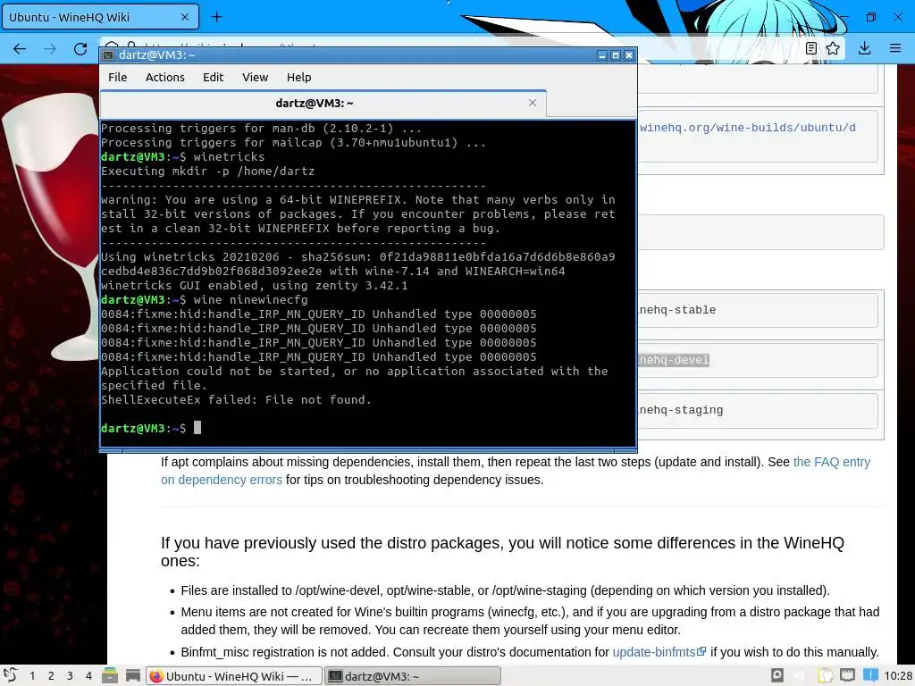Focus the terminal prompt input area
Screen dimensions: 915x686
point(197,428)
